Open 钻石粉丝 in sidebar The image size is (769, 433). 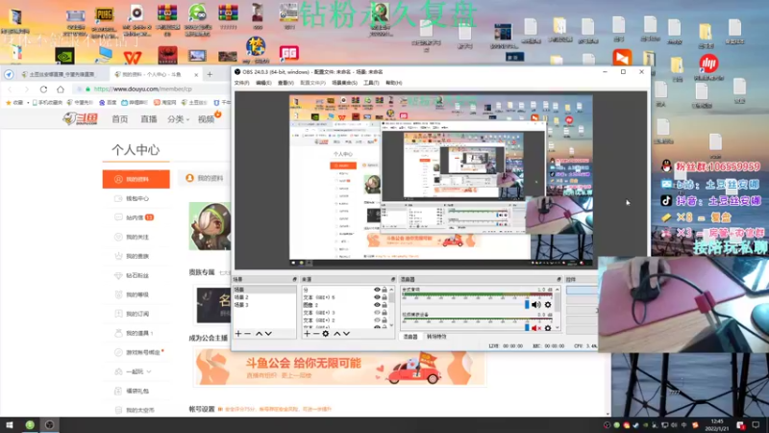tap(136, 275)
